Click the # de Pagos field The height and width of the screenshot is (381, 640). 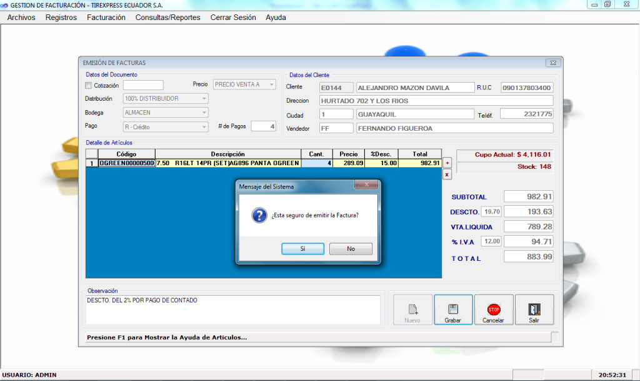point(263,126)
